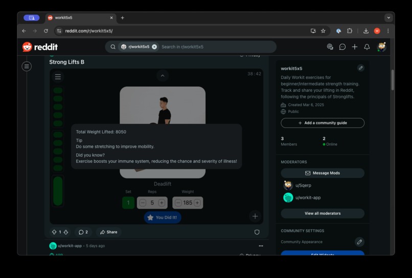View the site information icon

(x=59, y=31)
